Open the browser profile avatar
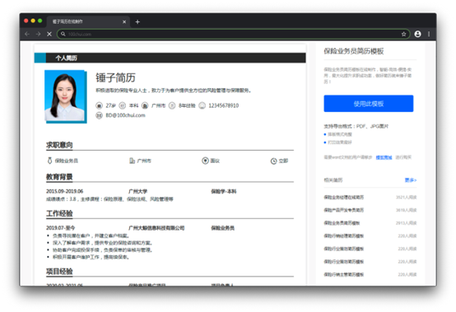Viewport: 456px width, 312px height. click(x=417, y=34)
